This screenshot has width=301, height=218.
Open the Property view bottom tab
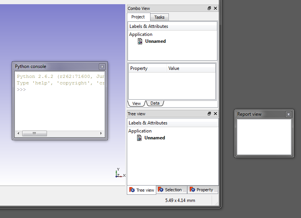203,190
